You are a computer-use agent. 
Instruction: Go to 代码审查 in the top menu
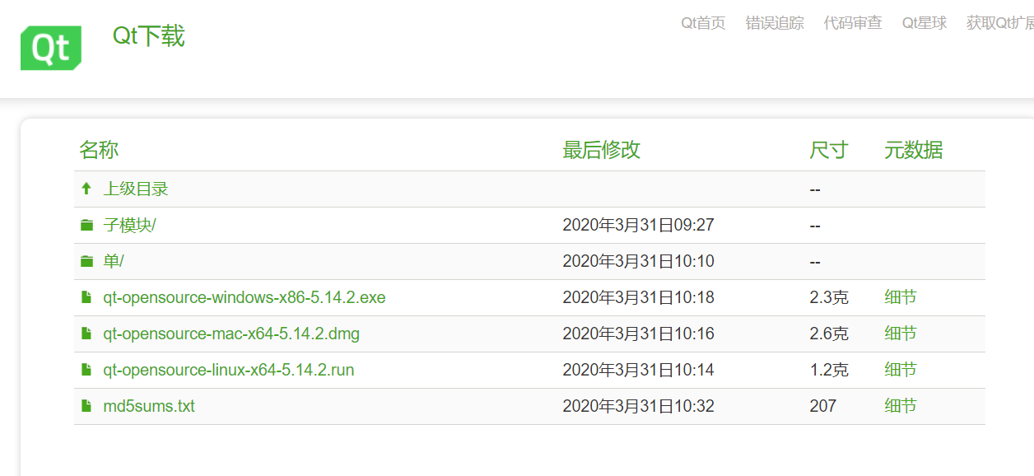(853, 23)
